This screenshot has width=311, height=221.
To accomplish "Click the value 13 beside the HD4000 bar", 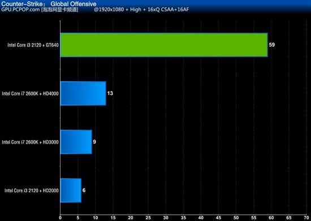I will (x=110, y=93).
